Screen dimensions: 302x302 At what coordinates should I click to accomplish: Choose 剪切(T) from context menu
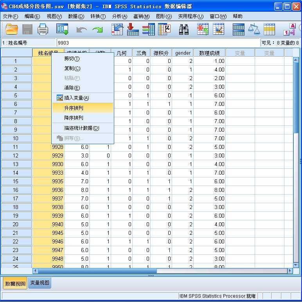[83, 59]
